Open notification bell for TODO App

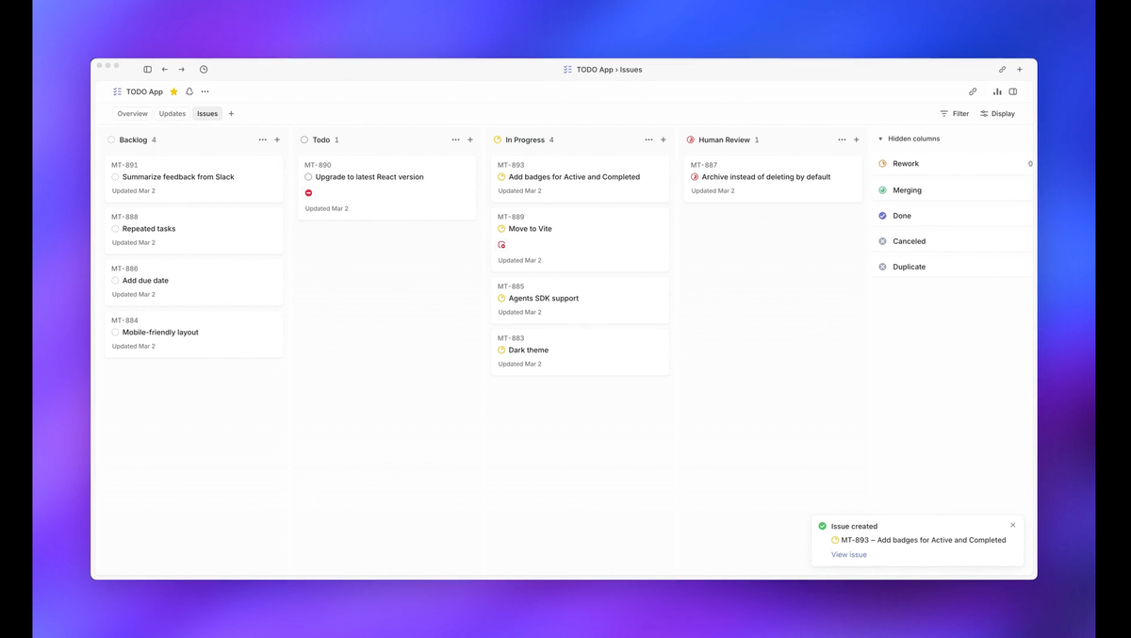coord(189,91)
